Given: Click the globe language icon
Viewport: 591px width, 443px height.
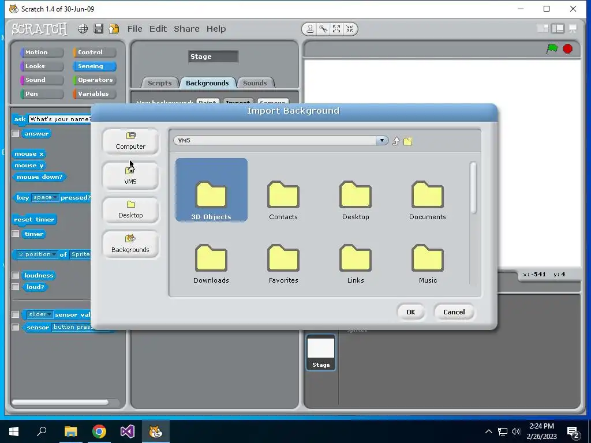Looking at the screenshot, I should tap(83, 29).
